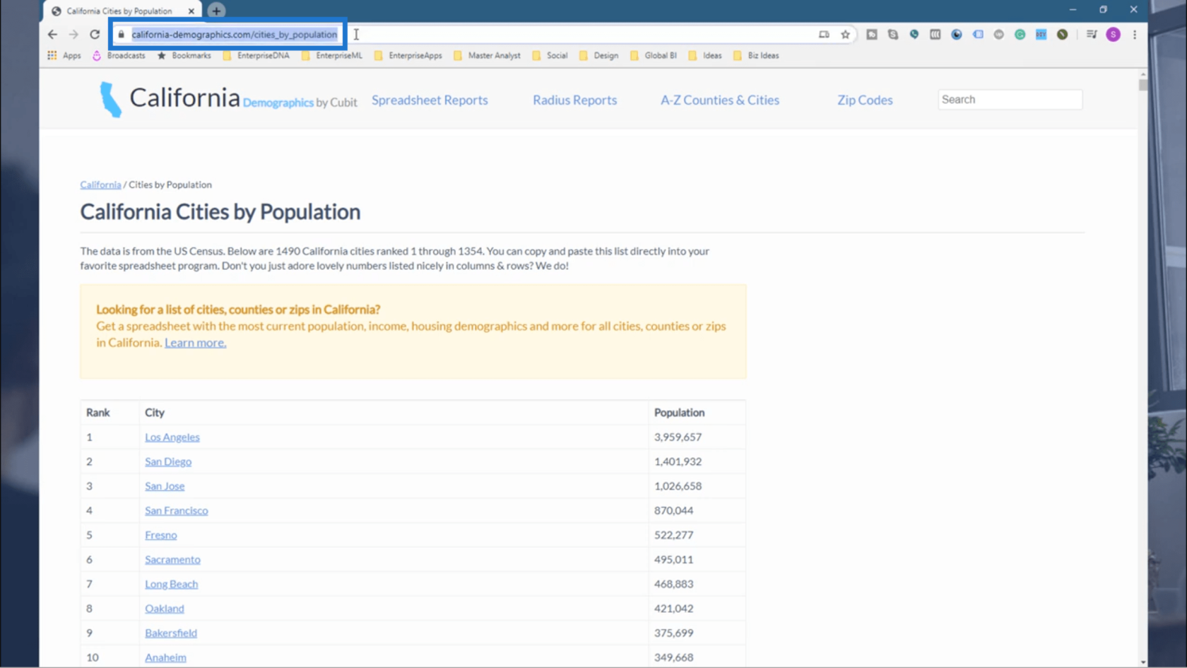Reload the page with refresh icon
The image size is (1187, 668).
pyautogui.click(x=95, y=34)
